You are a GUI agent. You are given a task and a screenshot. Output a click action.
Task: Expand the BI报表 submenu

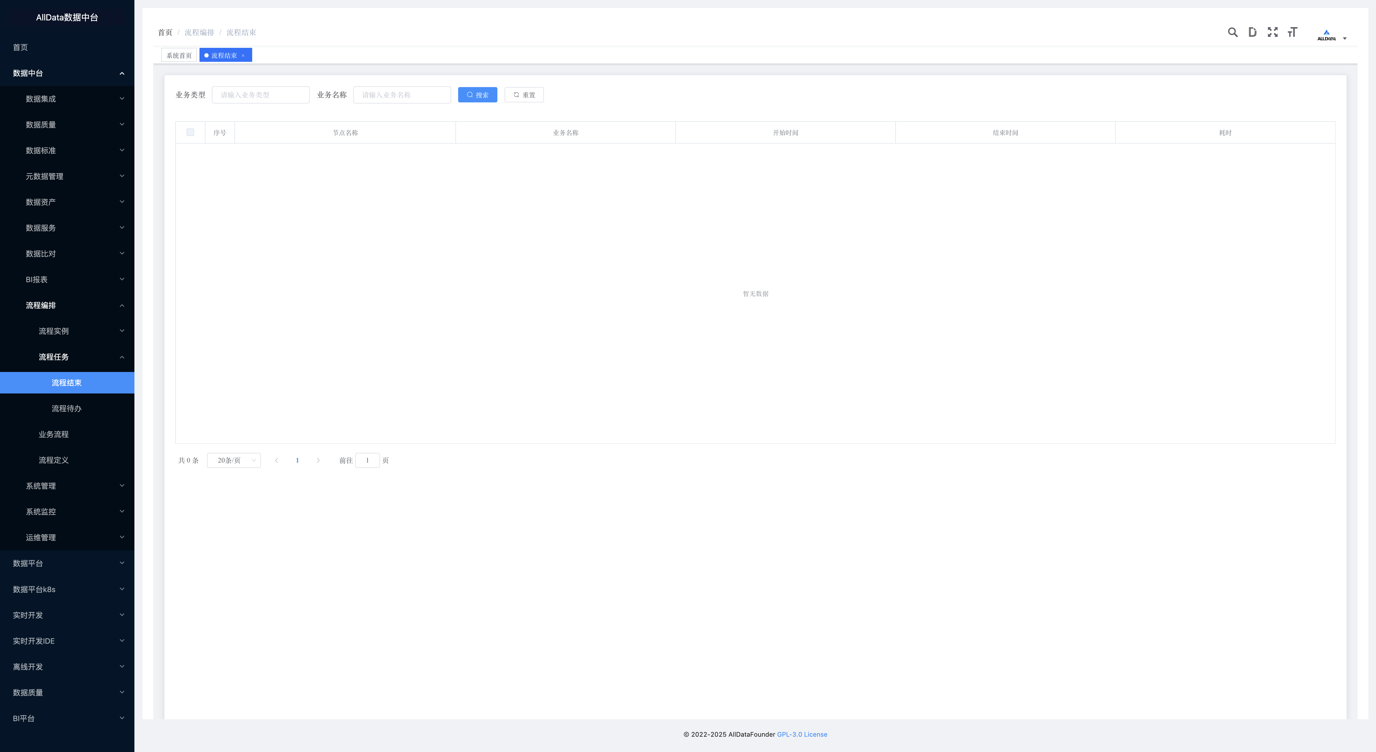pos(67,279)
